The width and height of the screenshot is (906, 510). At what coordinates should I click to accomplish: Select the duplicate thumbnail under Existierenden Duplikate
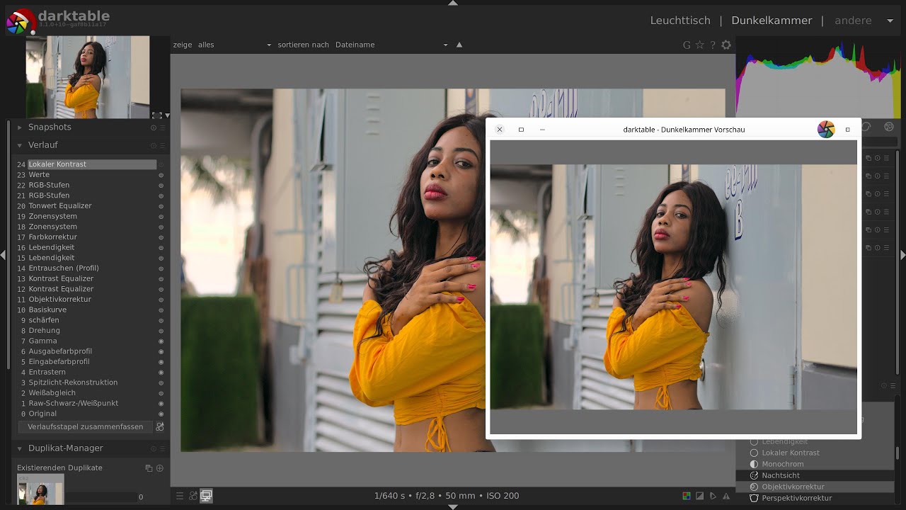pos(40,489)
